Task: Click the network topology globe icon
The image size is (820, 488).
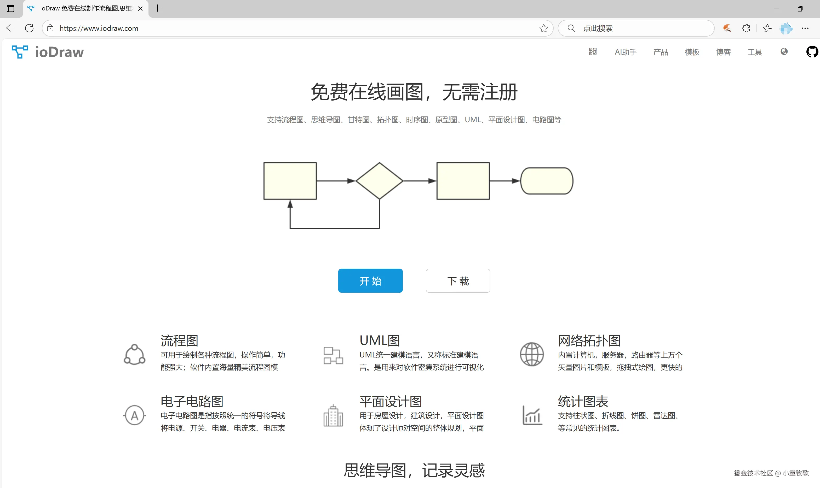Action: pos(532,354)
